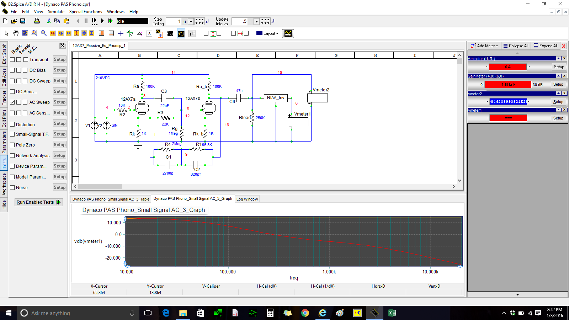Enable the blue crosshair cursor tool
The height and width of the screenshot is (320, 569).
[x=121, y=33]
